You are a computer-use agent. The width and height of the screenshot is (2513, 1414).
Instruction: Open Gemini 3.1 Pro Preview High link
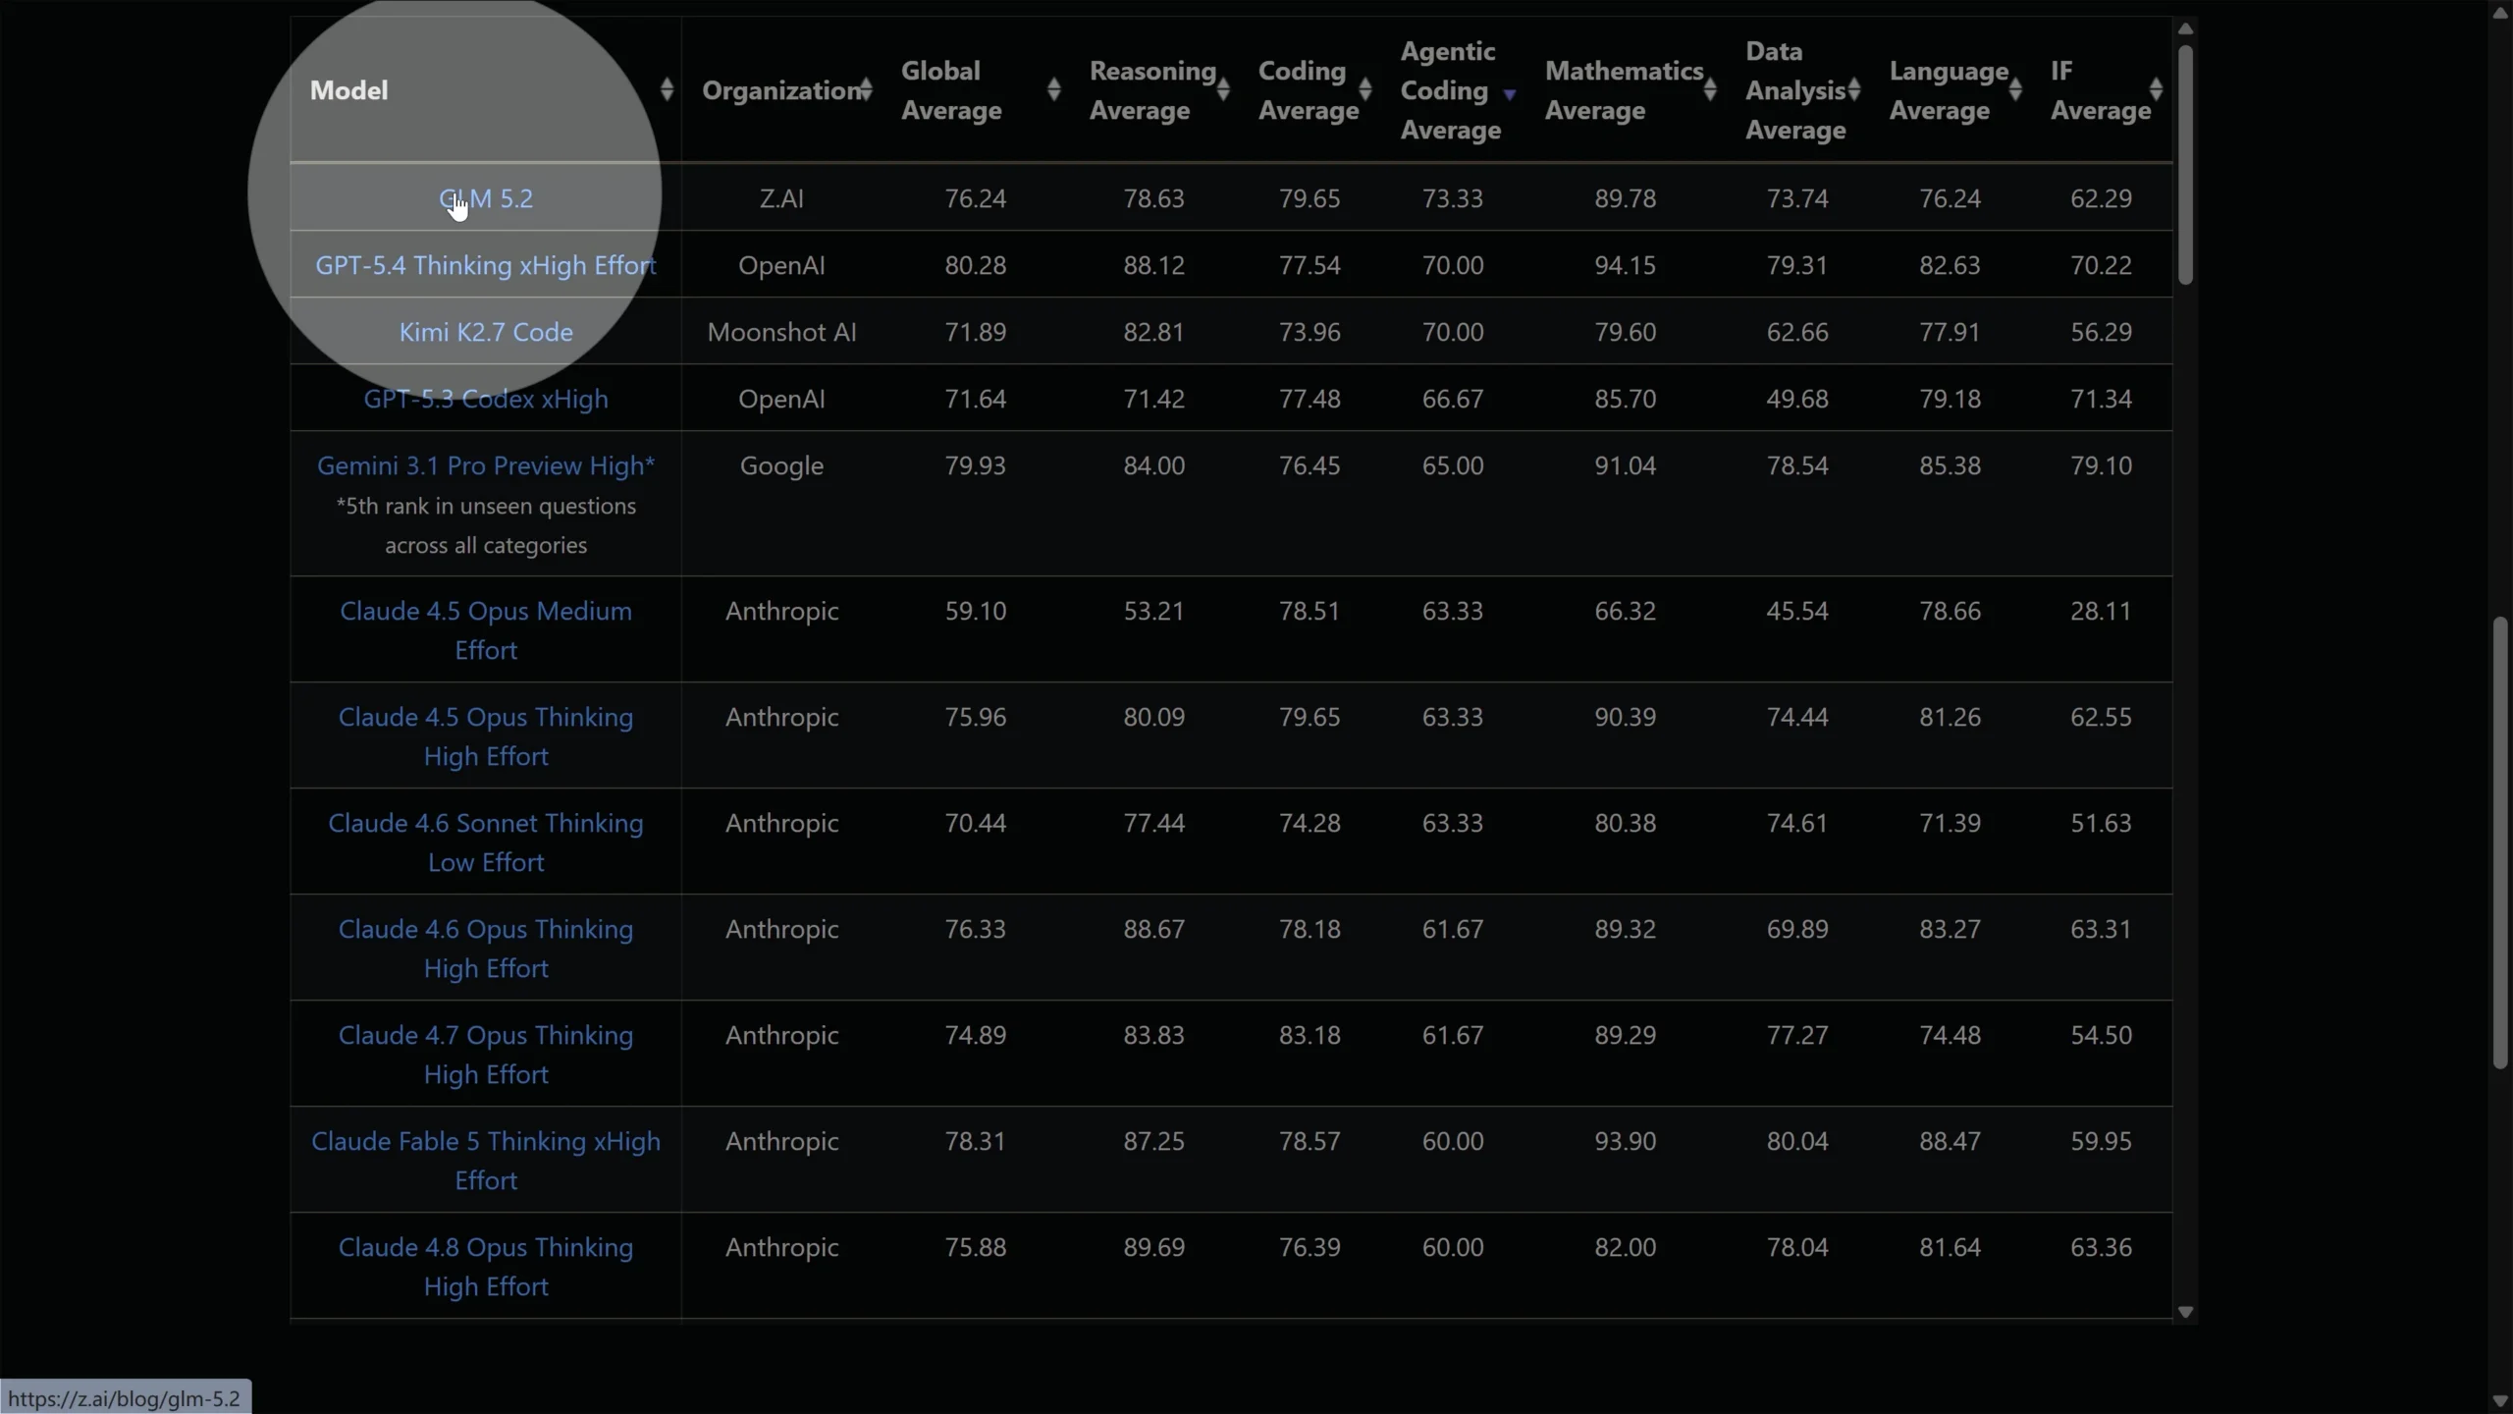point(486,465)
